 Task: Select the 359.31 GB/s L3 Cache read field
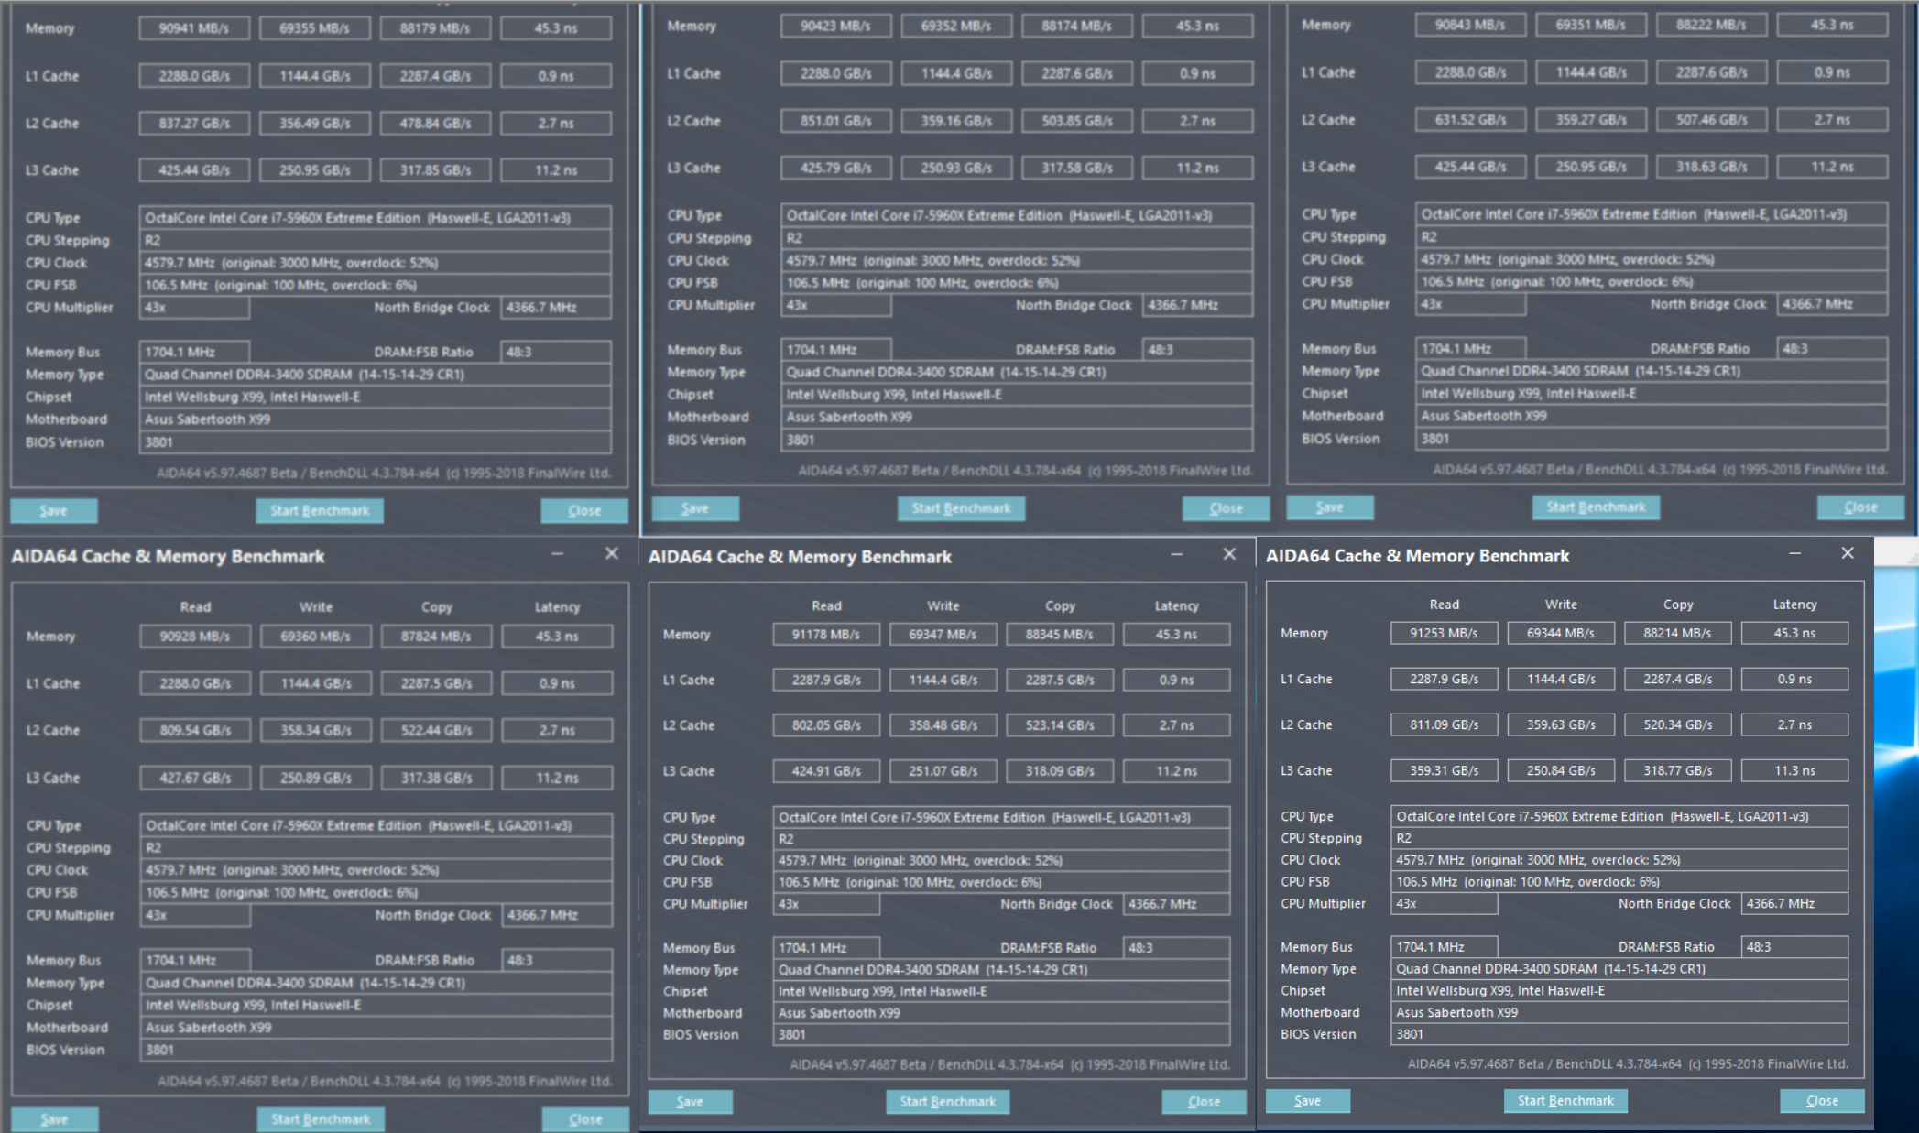1444,770
